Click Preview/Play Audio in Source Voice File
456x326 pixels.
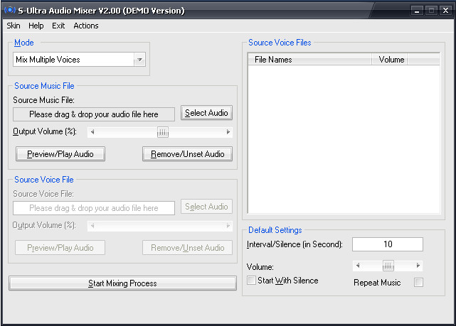(x=60, y=248)
